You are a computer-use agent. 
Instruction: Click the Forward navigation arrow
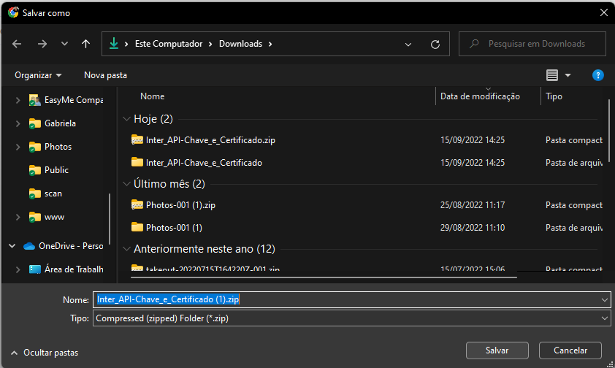pos(42,44)
